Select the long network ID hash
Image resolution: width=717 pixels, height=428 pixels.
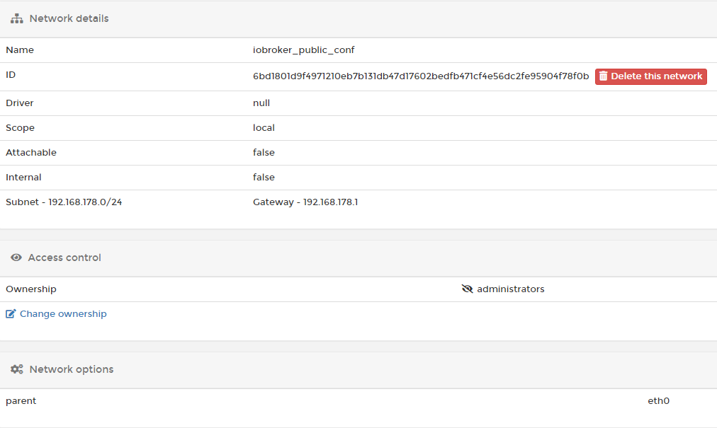tap(421, 76)
